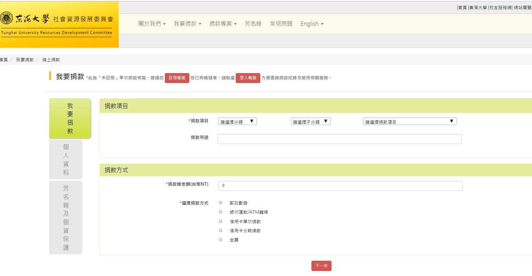Click the 登入帳號 button

click(248, 78)
